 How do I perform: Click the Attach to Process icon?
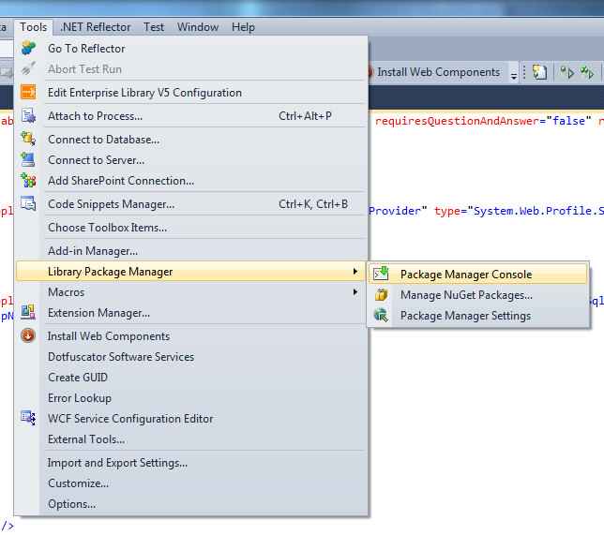(x=28, y=115)
